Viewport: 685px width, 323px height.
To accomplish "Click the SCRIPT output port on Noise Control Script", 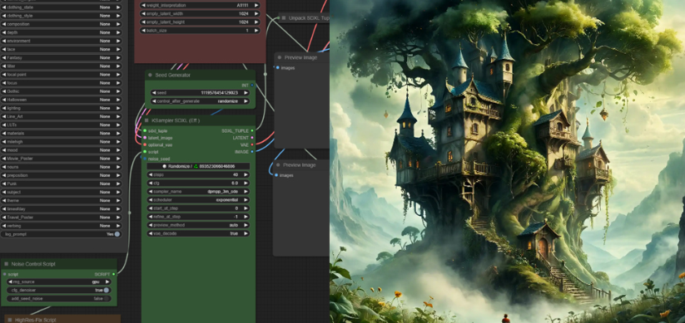I will (113, 274).
